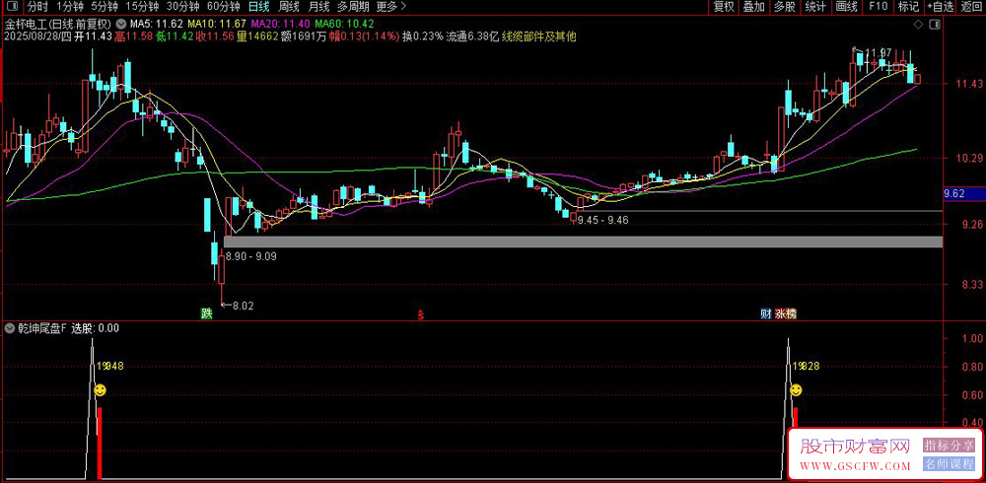986x483 pixels.
Task: Click the 财 financial report marker
Action: [766, 313]
